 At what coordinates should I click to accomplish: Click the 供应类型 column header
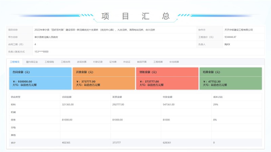(x=16, y=97)
